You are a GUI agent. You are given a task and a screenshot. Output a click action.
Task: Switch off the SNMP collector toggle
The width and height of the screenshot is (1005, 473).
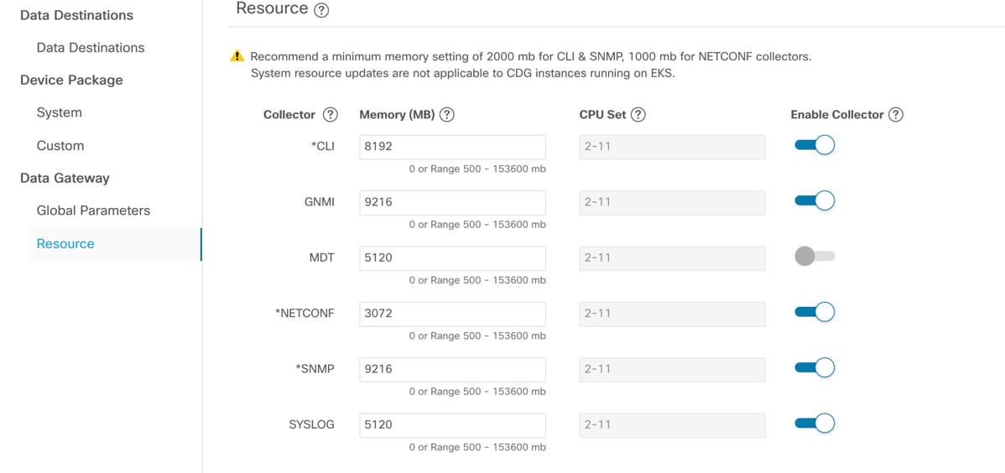(815, 368)
